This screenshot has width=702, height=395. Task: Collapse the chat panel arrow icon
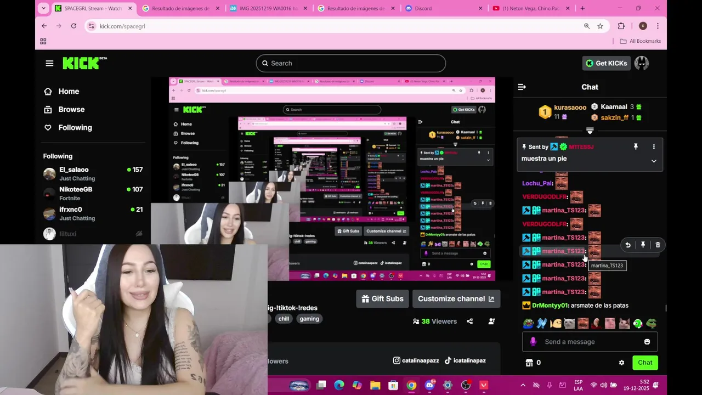[522, 87]
